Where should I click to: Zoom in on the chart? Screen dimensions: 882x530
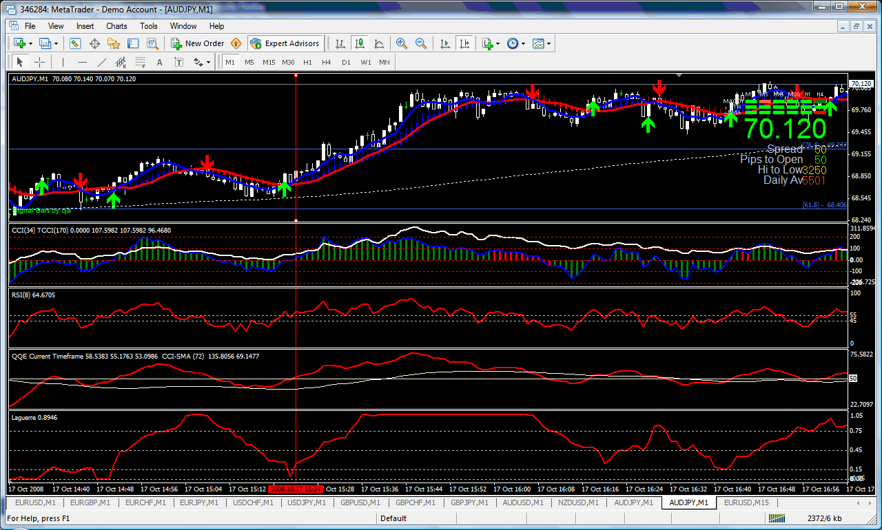coord(402,43)
